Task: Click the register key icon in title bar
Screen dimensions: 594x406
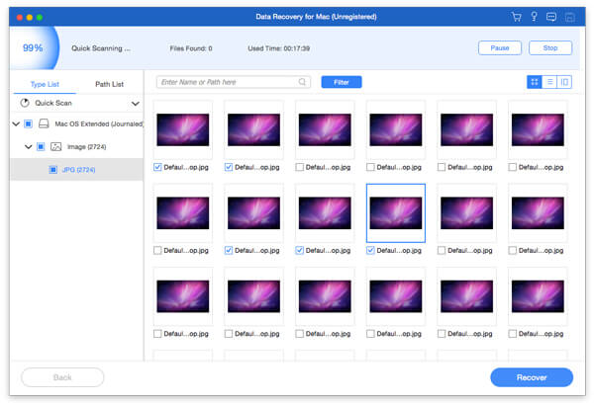Action: [x=534, y=17]
